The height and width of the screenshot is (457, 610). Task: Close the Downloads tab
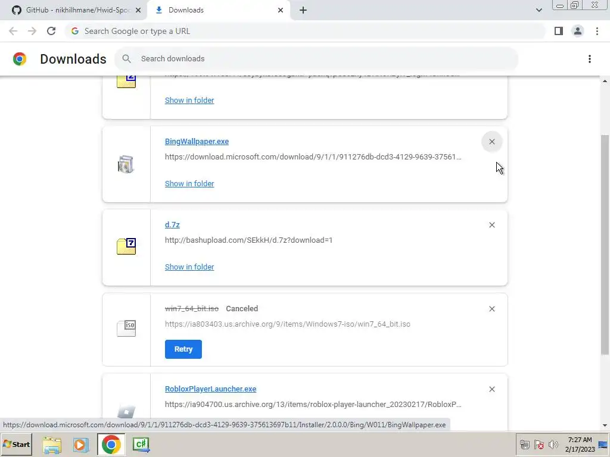tap(281, 10)
